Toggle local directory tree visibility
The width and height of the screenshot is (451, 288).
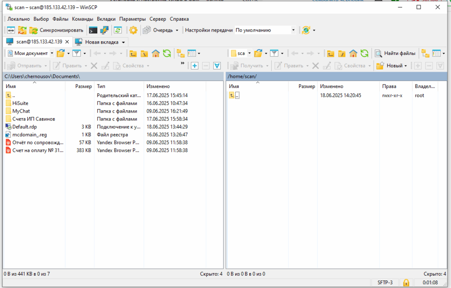pos(181,53)
